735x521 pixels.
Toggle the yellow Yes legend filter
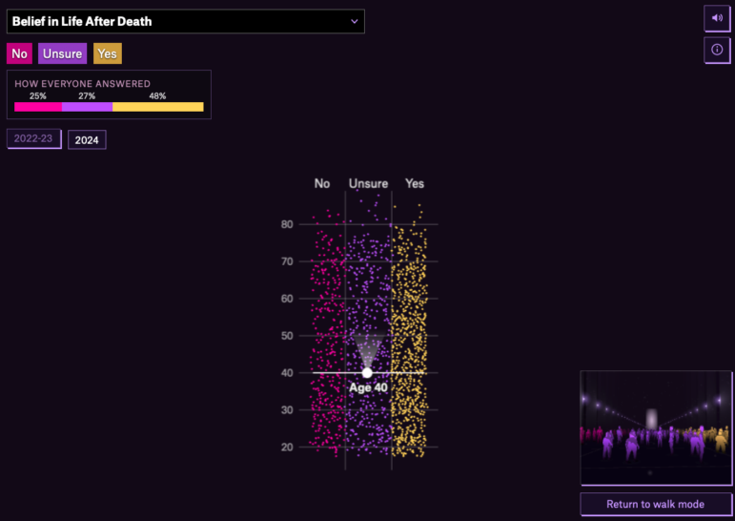(x=108, y=53)
